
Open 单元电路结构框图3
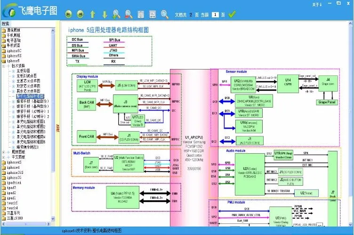point(31,132)
